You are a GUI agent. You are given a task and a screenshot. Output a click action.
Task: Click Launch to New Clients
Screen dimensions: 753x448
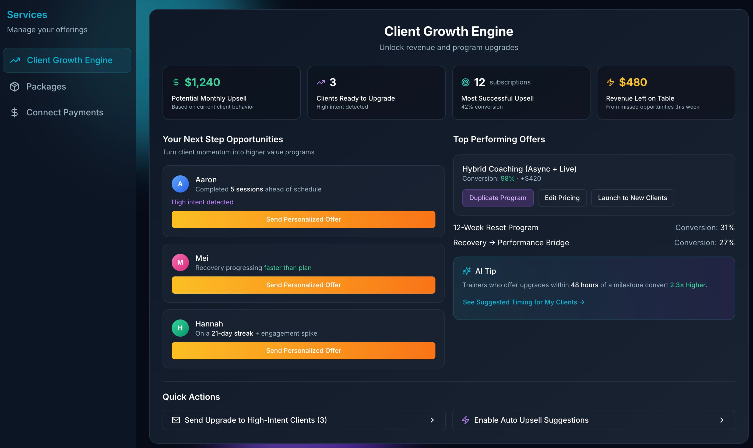[632, 198]
